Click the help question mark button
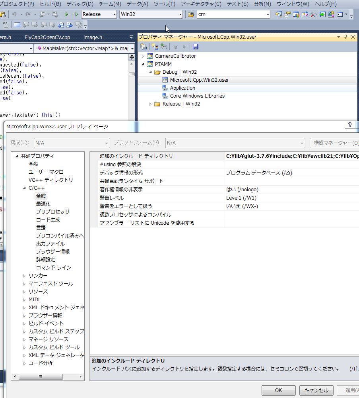This screenshot has height=398, width=359. [349, 125]
